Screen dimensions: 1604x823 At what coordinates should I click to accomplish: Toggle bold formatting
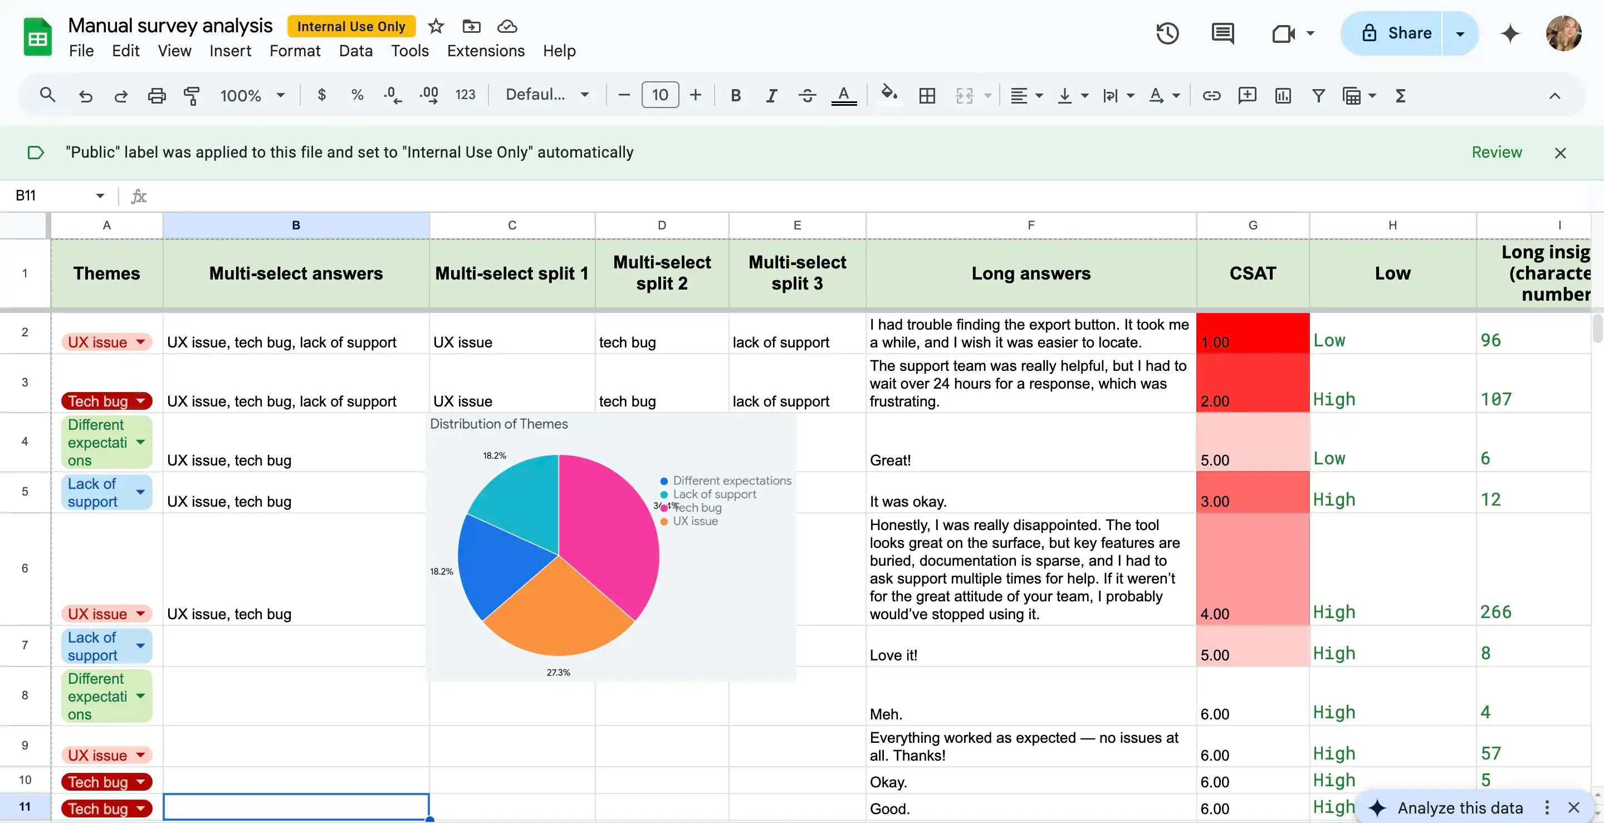[x=735, y=95]
